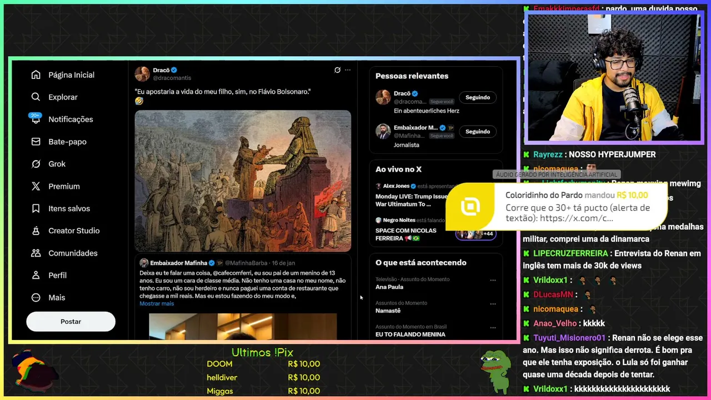Image resolution: width=711 pixels, height=400 pixels.
Task: Open options for Namastê trend
Action: click(493, 304)
